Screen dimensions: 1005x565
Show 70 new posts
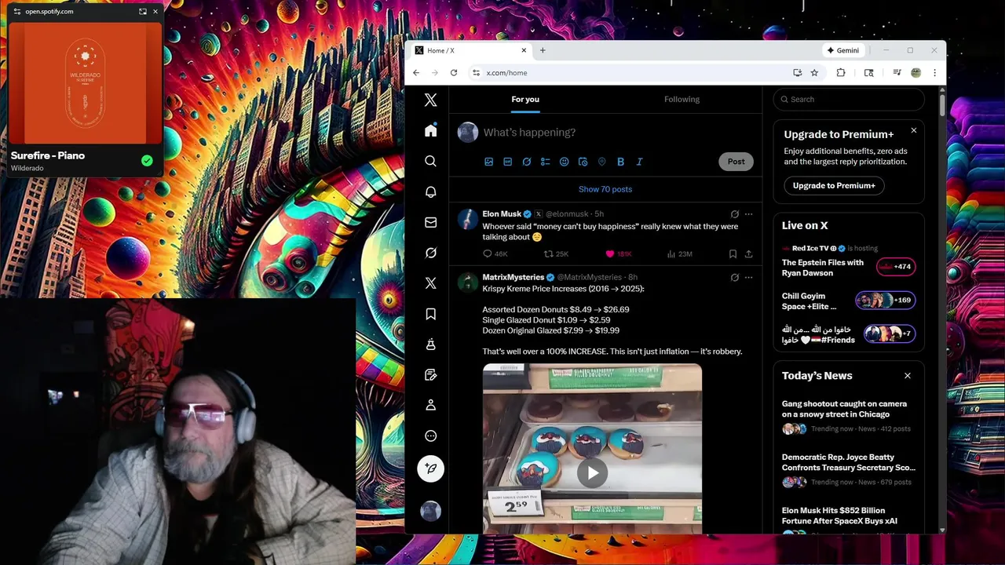pyautogui.click(x=605, y=189)
